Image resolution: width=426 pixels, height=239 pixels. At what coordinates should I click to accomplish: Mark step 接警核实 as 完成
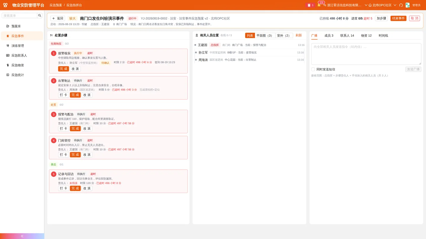coord(63,69)
